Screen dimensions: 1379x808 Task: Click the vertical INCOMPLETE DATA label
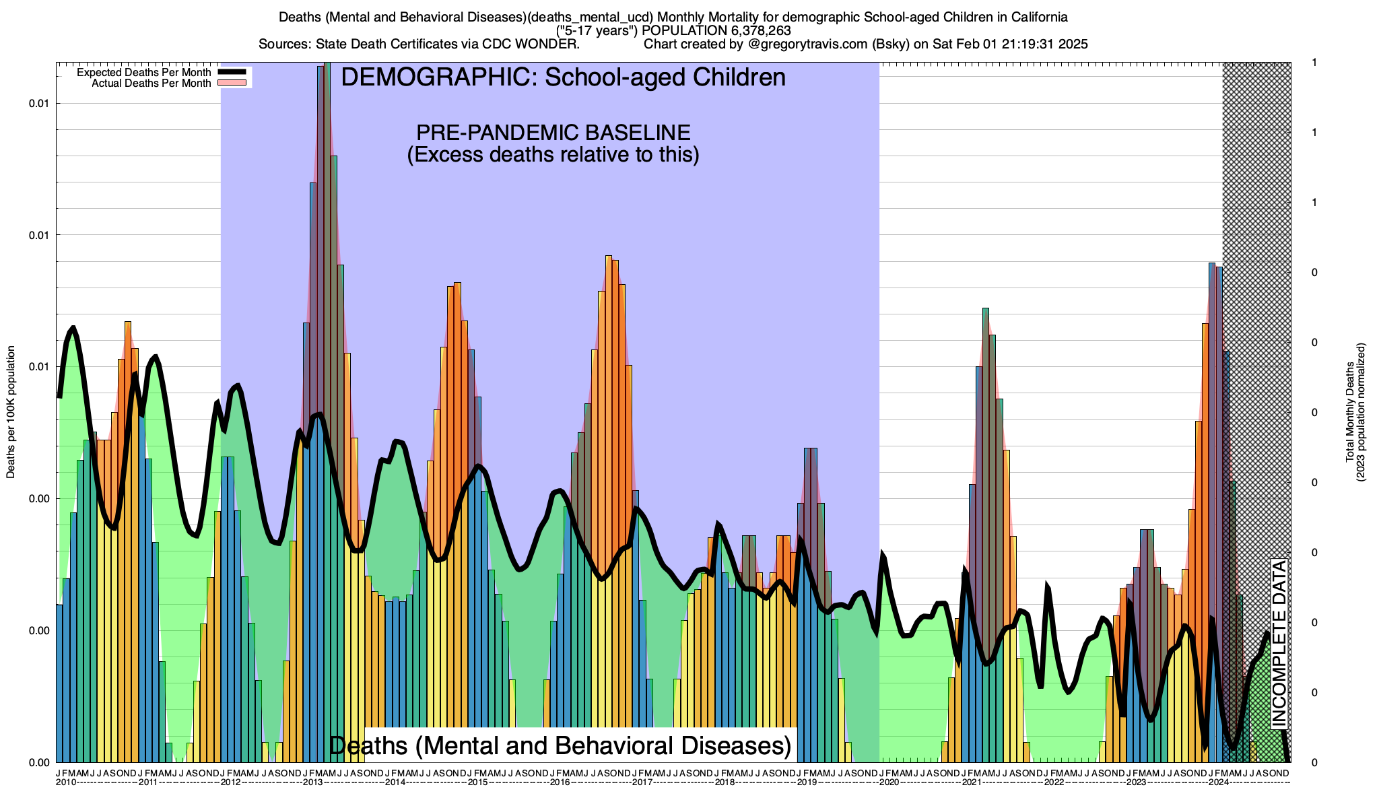pos(1279,643)
